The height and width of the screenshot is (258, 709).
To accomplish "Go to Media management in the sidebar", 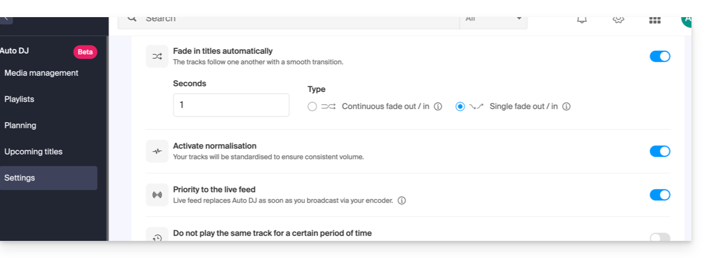I will [41, 73].
